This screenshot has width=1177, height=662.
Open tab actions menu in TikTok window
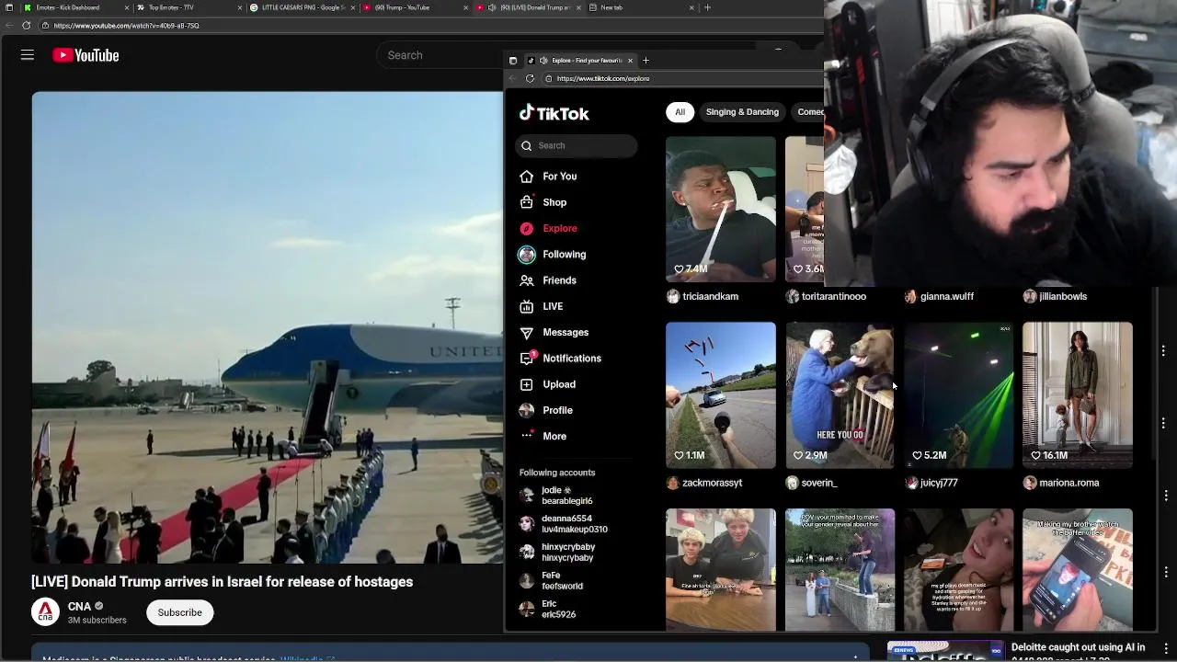(513, 61)
